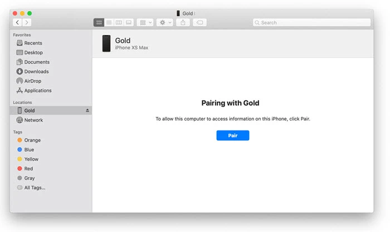Switch to column view in toolbar

pyautogui.click(x=119, y=22)
